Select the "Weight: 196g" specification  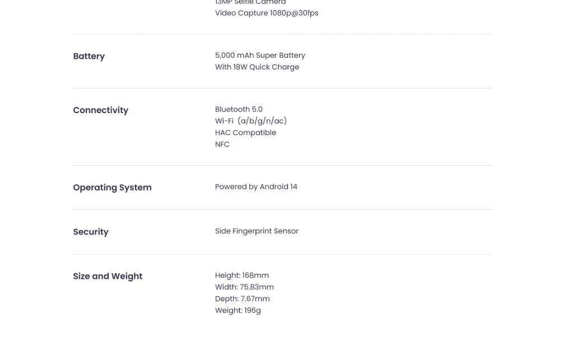coord(238,311)
